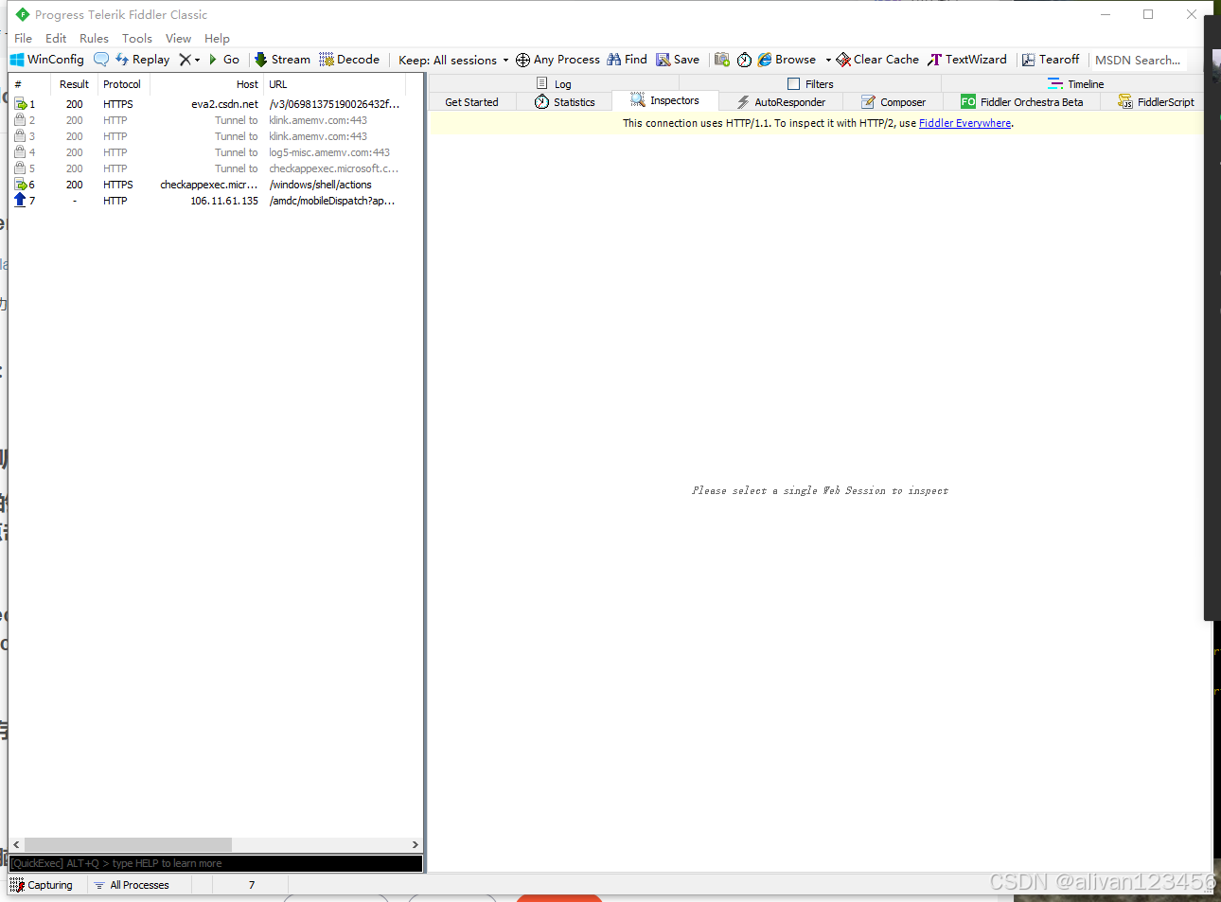Toggle the Decode option
Image resolution: width=1221 pixels, height=902 pixels.
(x=349, y=60)
